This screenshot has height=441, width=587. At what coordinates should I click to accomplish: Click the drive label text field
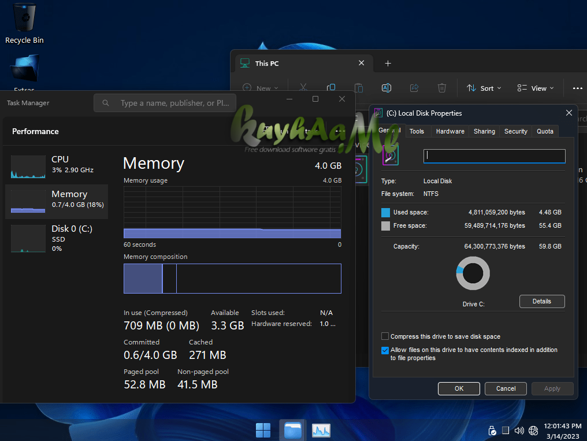click(x=494, y=155)
